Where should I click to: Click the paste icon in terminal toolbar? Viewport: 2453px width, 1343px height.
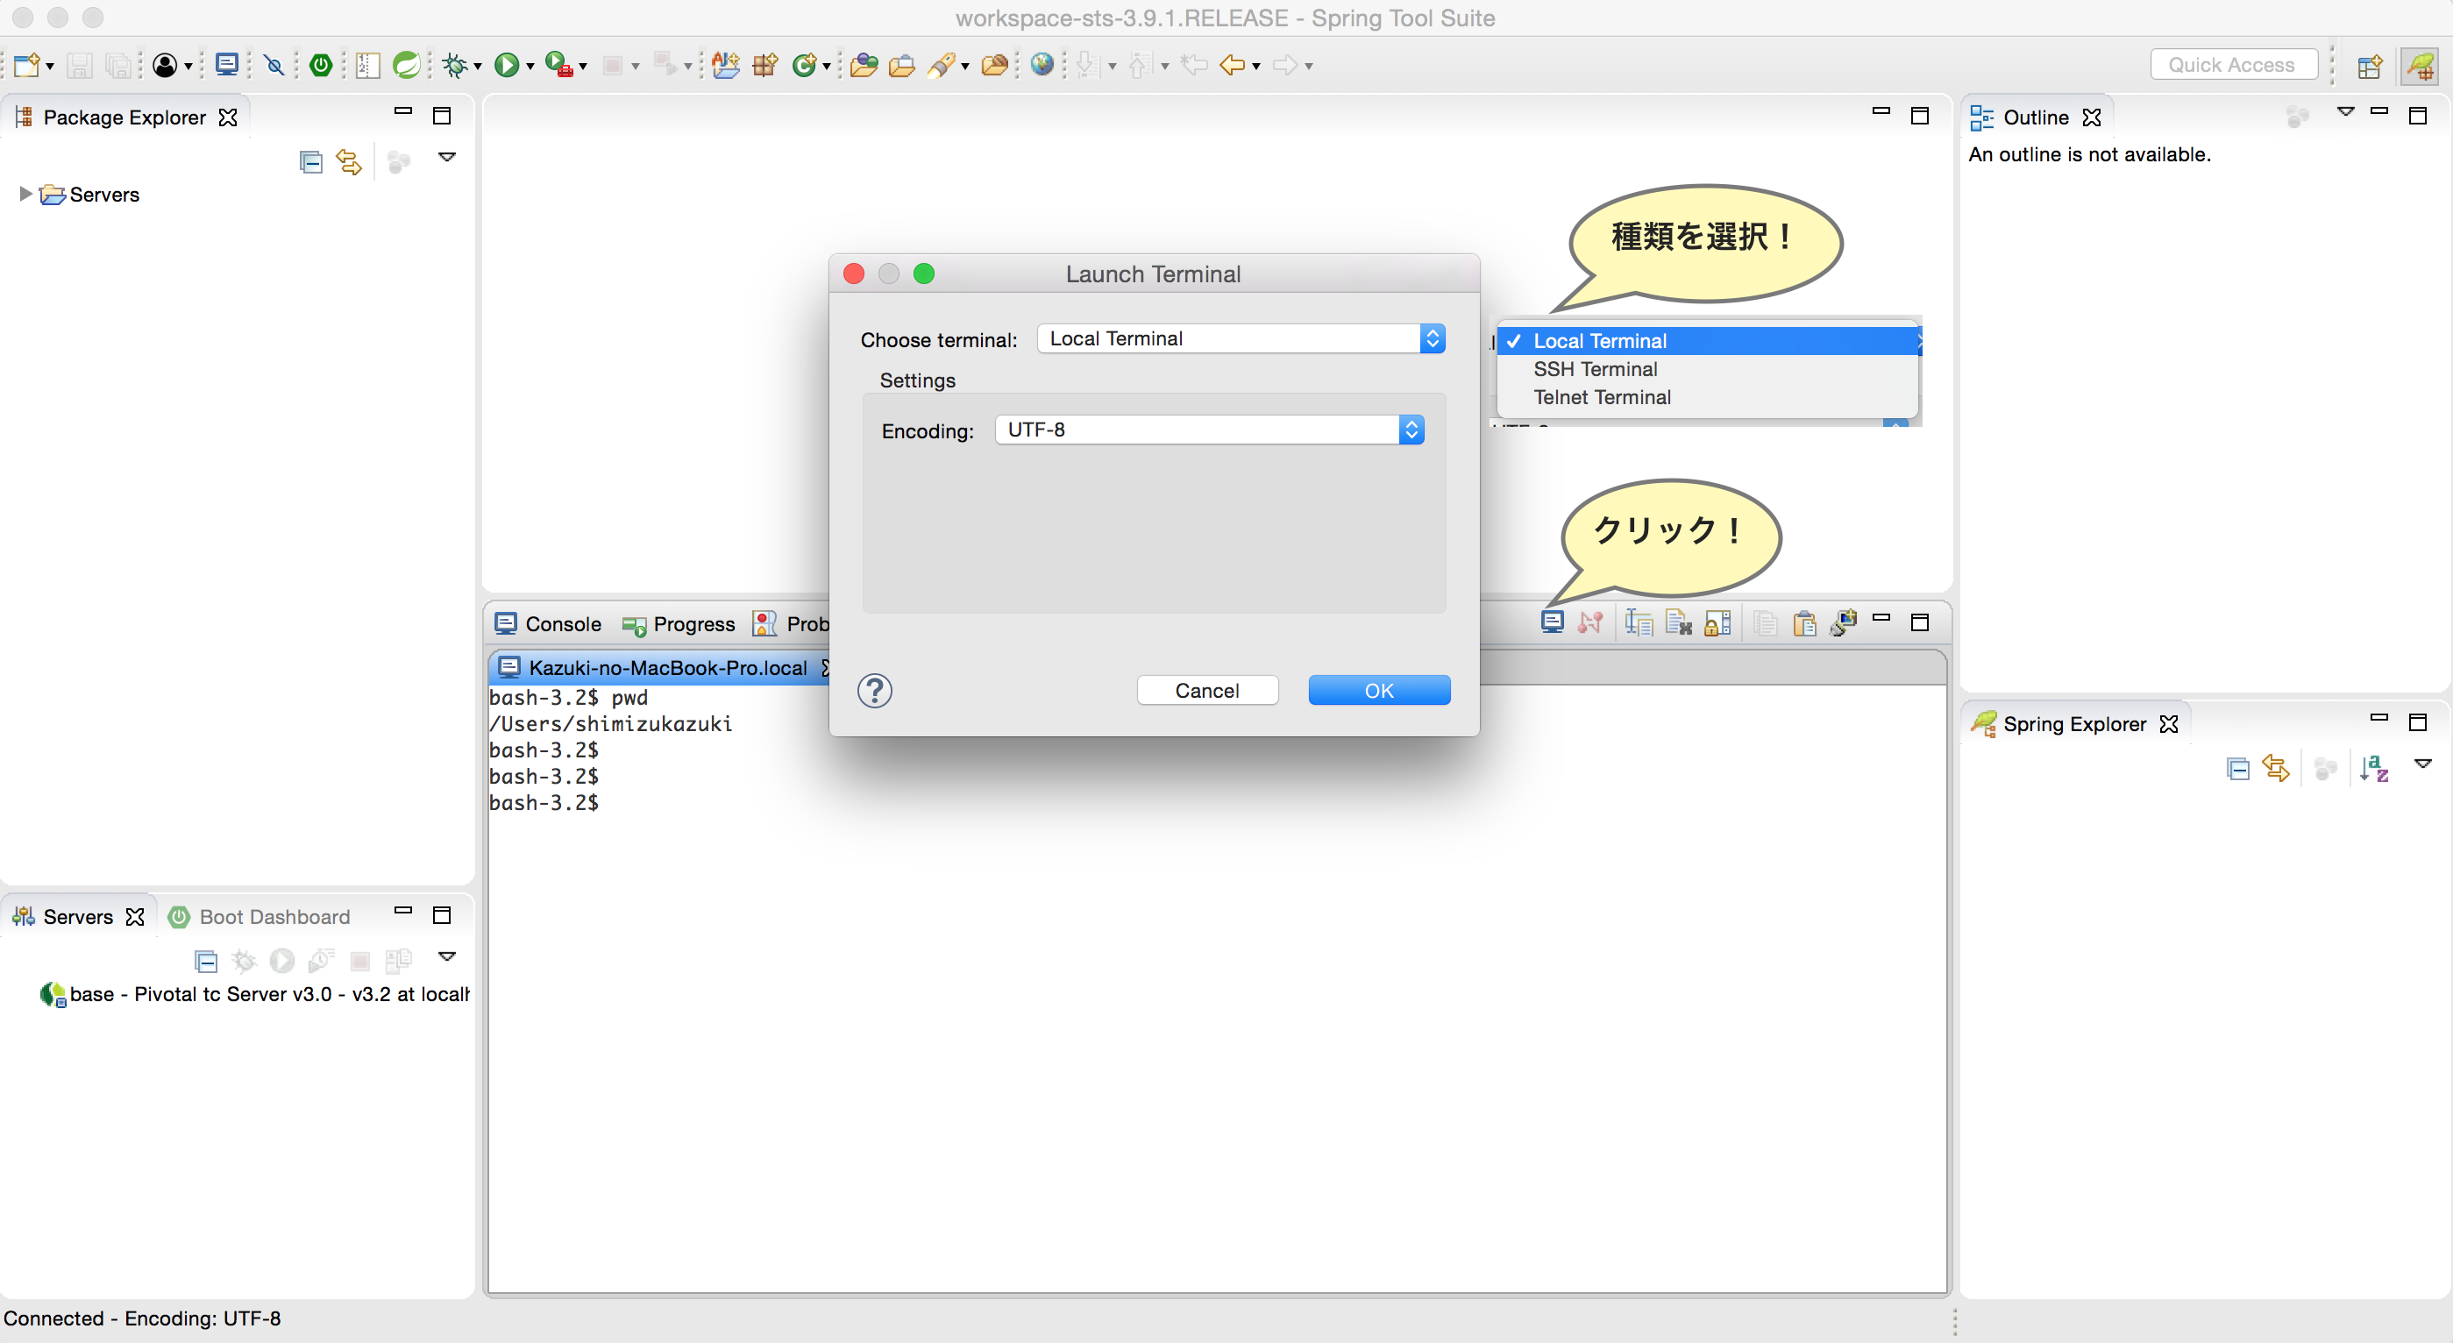pos(1804,622)
